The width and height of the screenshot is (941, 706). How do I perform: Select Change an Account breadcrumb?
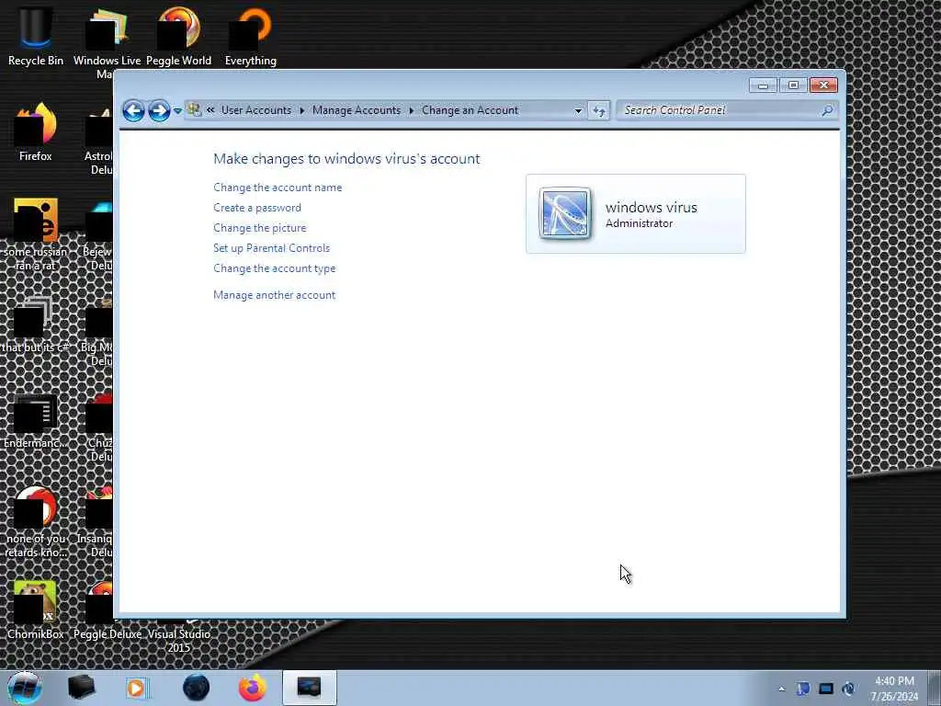coord(470,110)
